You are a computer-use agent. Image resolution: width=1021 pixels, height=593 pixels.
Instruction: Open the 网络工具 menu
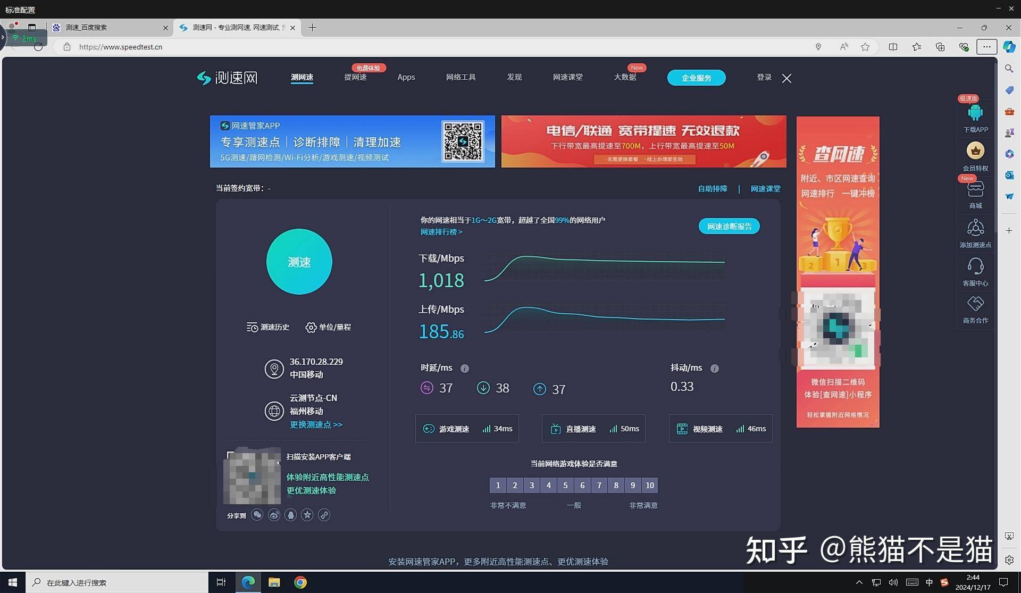[x=461, y=78]
